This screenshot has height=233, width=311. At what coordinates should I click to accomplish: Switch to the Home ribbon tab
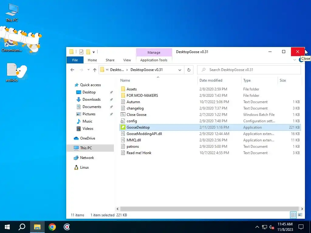point(92,60)
